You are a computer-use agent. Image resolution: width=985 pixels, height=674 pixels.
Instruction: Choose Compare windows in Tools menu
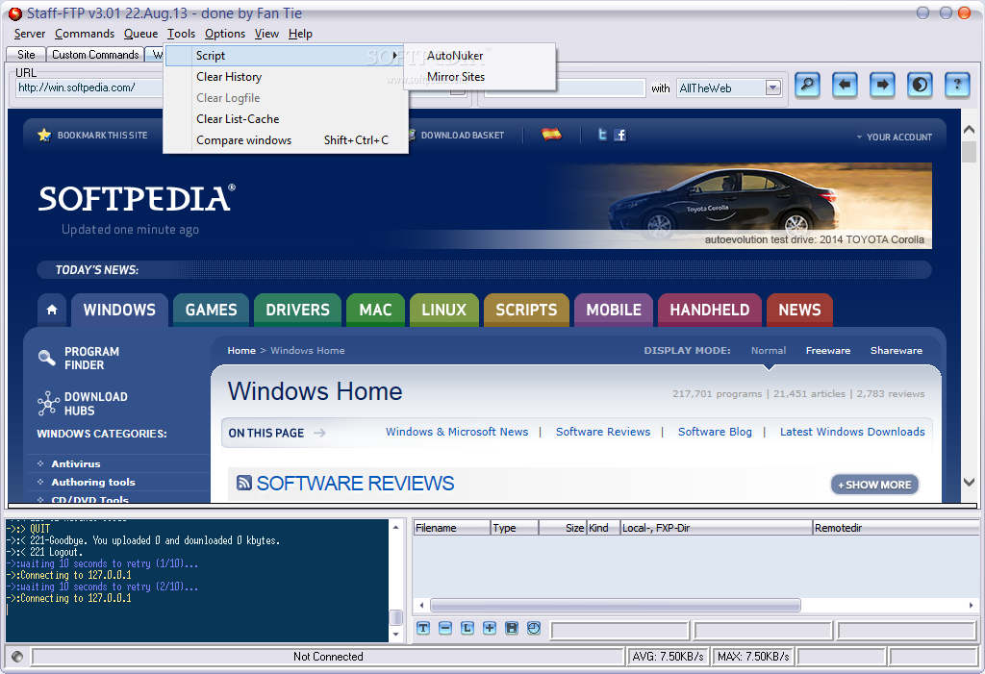point(286,140)
